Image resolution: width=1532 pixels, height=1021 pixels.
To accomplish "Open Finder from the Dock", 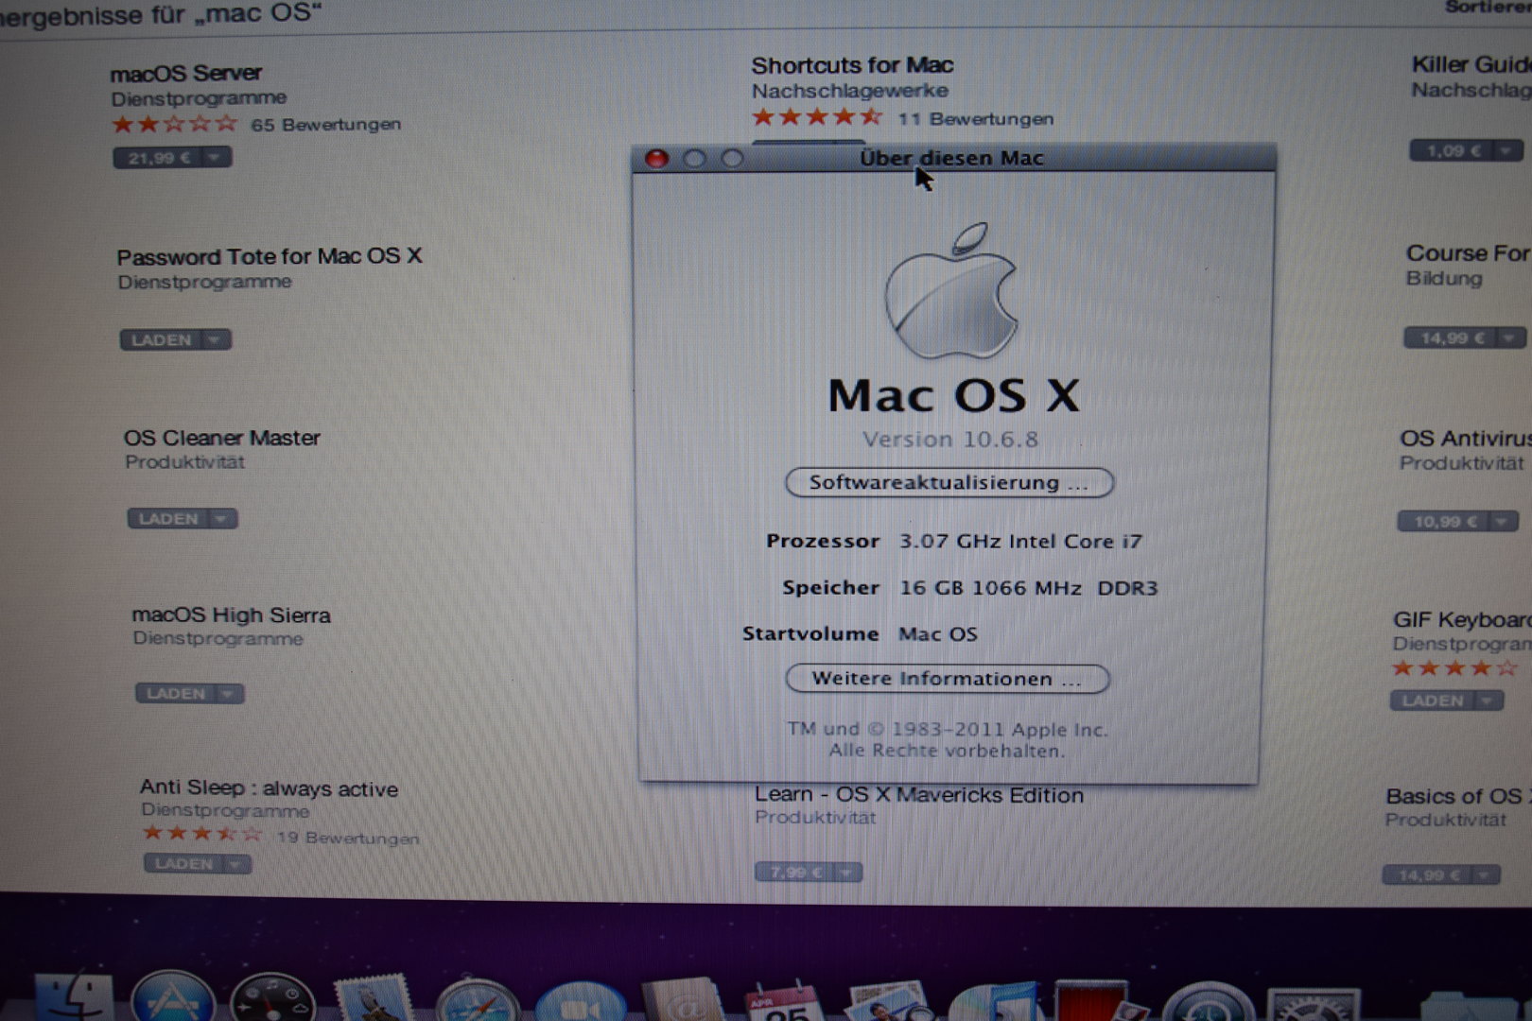I will (73, 997).
